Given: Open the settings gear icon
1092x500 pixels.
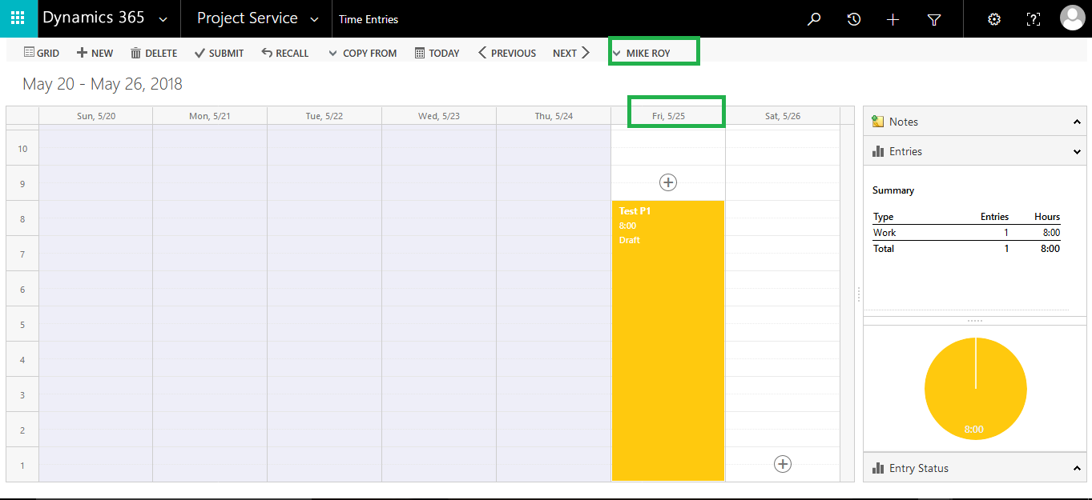Looking at the screenshot, I should (994, 19).
